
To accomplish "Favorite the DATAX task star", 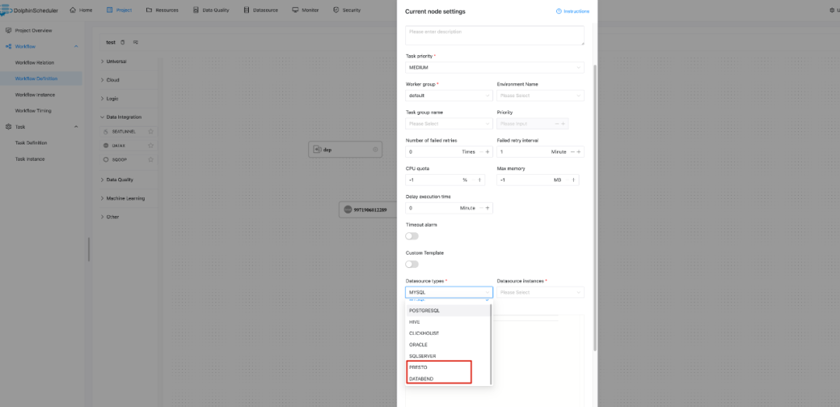I will 151,145.
